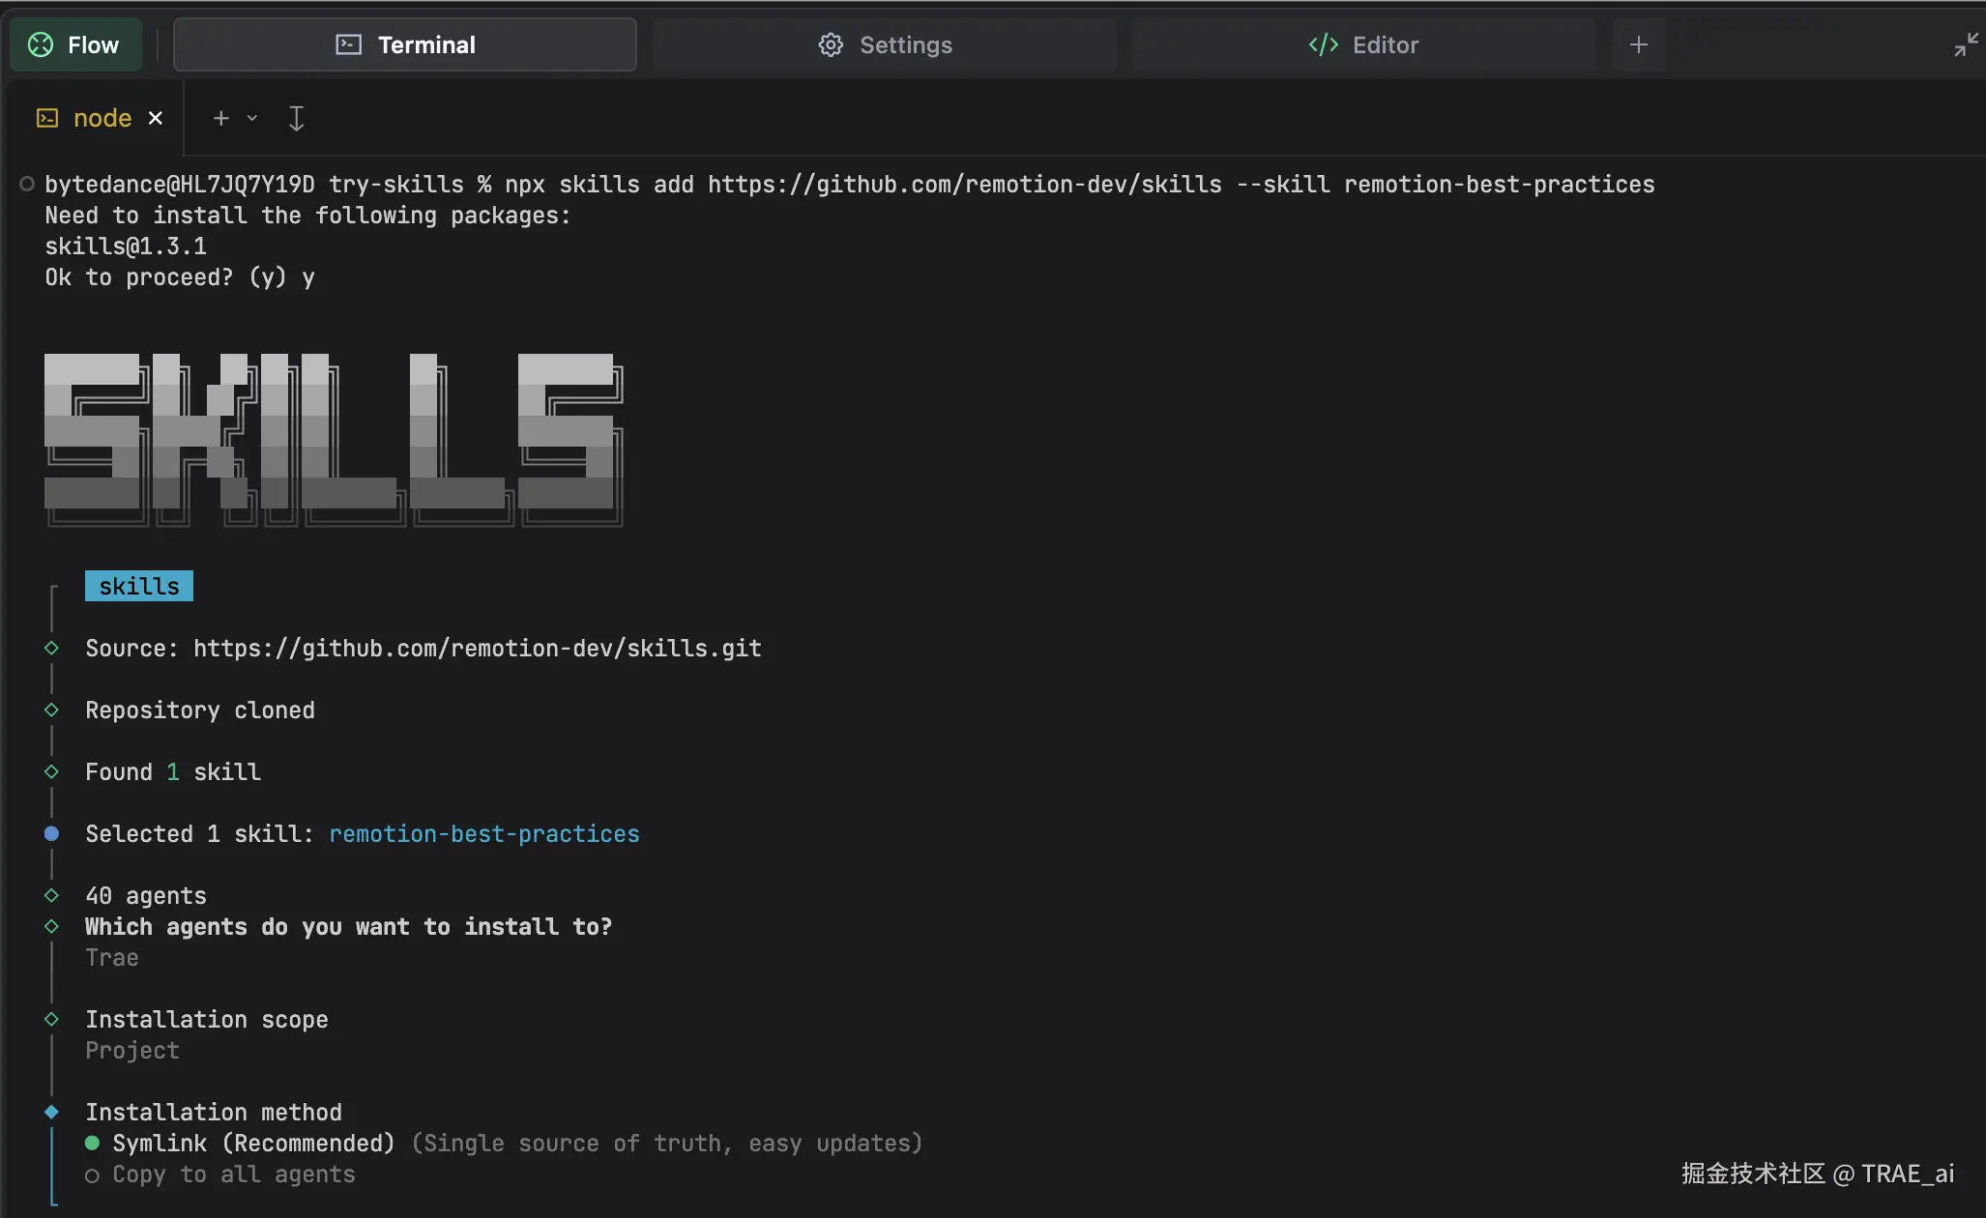Click the Settings gear icon
This screenshot has height=1218, width=1986.
point(831,44)
